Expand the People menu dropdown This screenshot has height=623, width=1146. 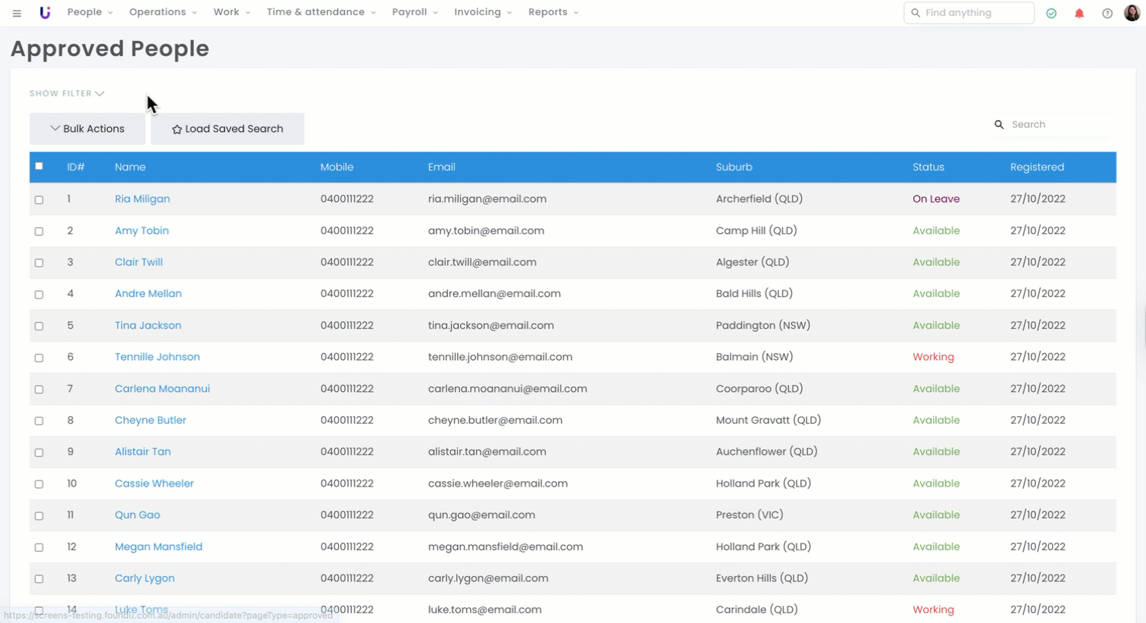(89, 12)
